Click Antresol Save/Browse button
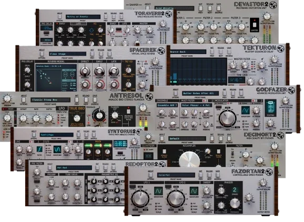Image resolution: width=304 pixels, height=222 pixels. point(95,99)
